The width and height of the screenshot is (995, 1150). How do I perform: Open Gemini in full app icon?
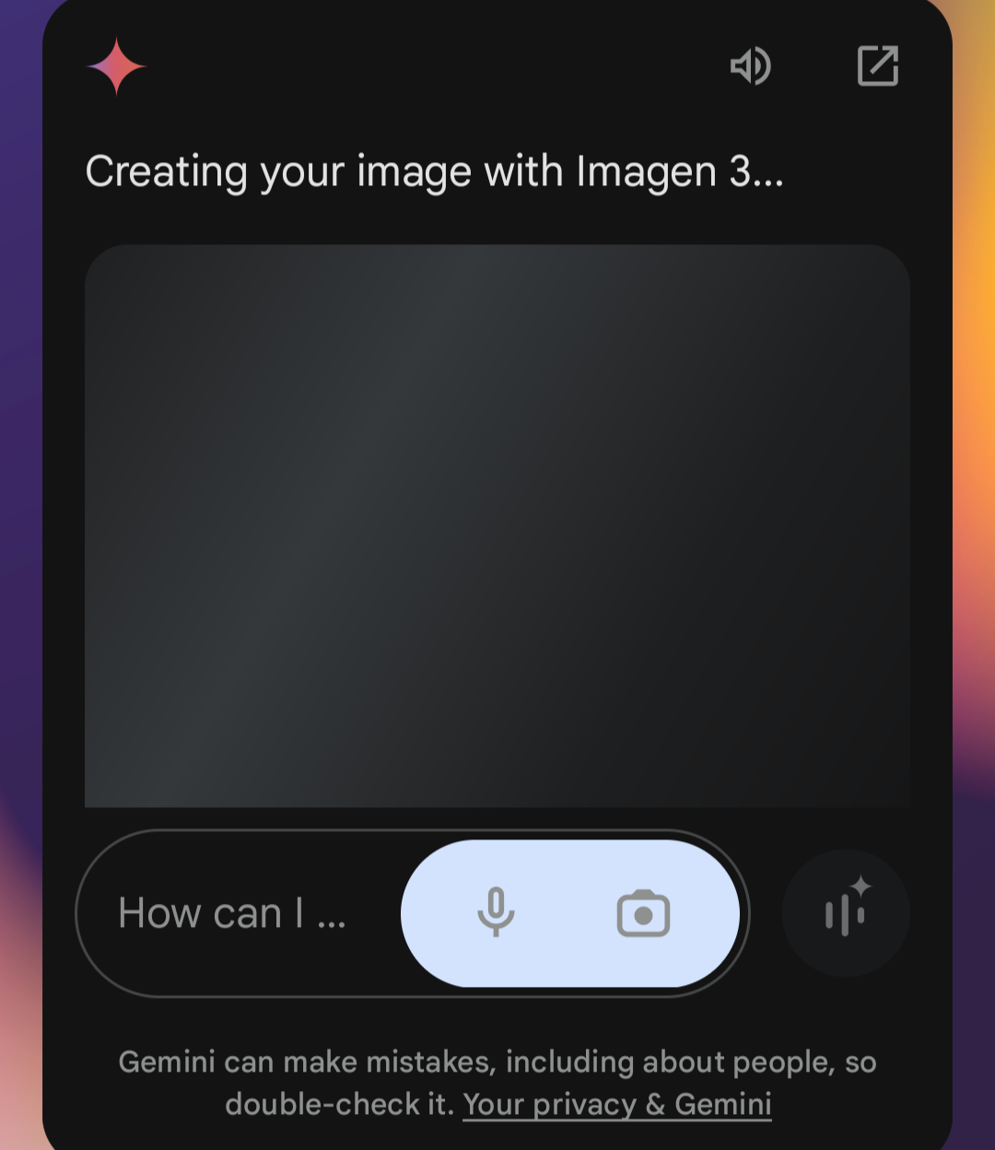tap(877, 66)
